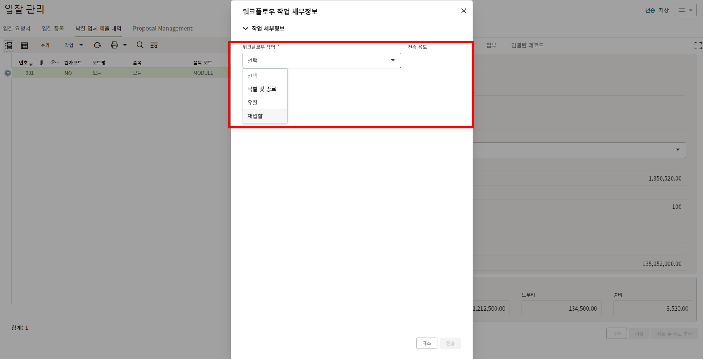Click the gear icon beside row 001

(8, 73)
